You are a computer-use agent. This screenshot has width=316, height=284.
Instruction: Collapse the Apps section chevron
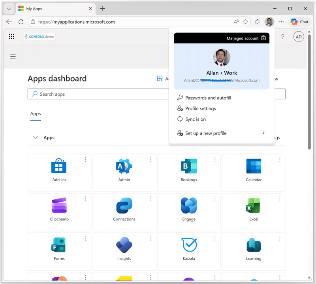36,138
